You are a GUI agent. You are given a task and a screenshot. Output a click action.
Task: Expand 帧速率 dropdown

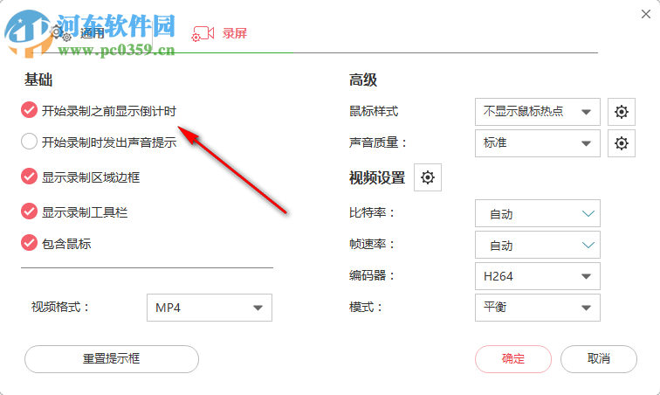pos(538,245)
